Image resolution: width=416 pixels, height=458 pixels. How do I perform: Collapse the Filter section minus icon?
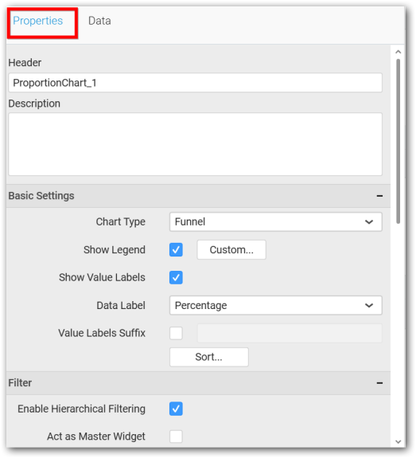(x=379, y=383)
